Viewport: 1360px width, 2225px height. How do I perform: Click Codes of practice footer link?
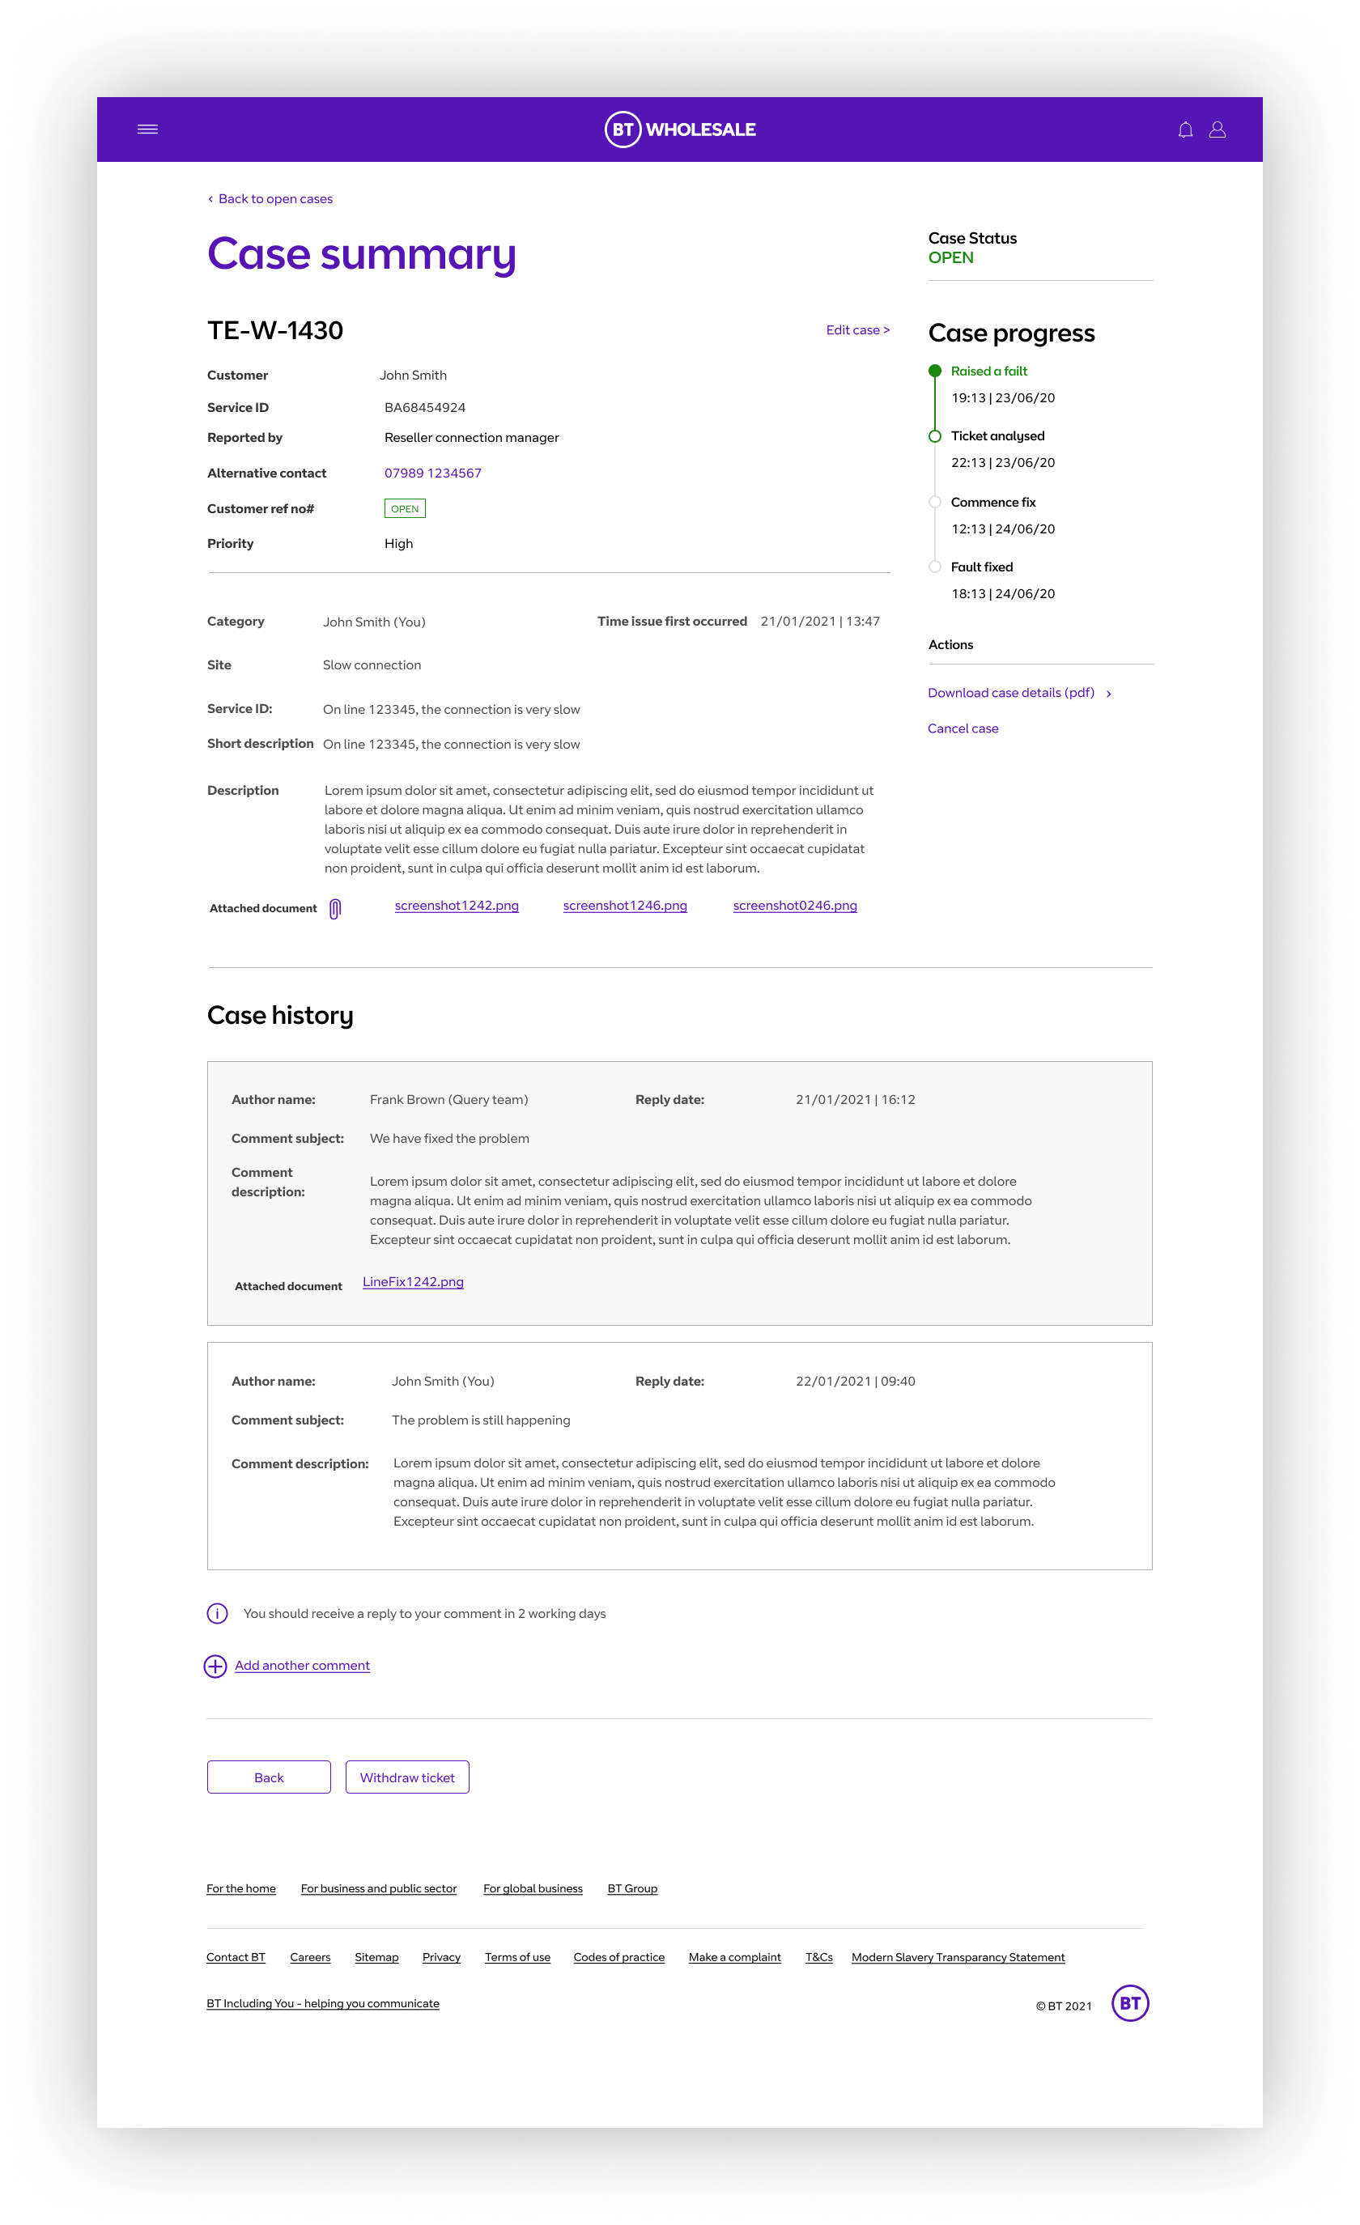click(618, 1957)
